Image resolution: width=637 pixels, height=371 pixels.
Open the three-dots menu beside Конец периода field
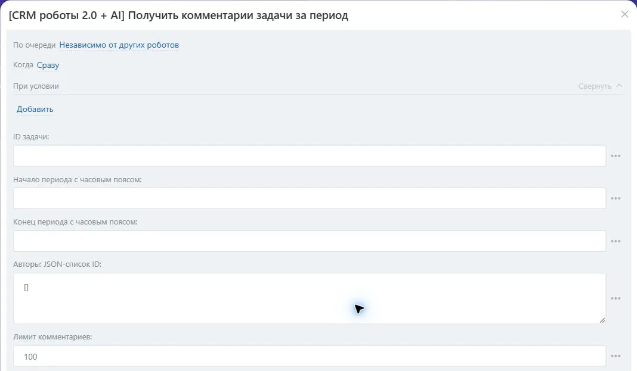(x=616, y=241)
